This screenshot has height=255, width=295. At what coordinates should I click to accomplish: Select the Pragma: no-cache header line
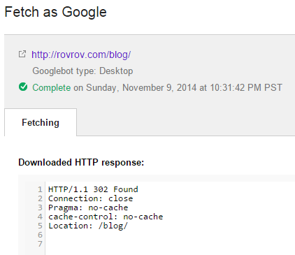pos(88,207)
